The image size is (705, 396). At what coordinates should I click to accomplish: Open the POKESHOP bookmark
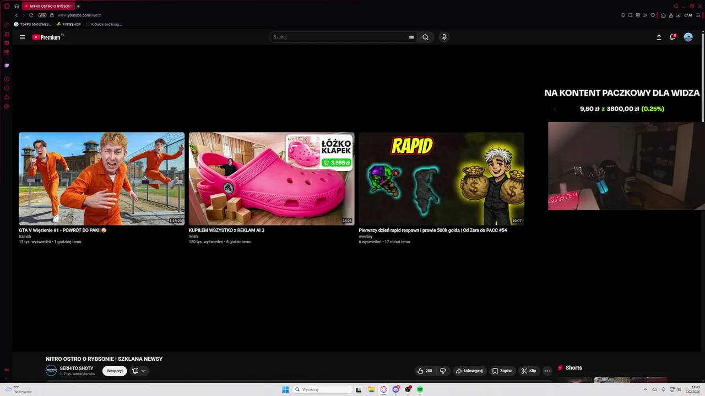click(68, 24)
